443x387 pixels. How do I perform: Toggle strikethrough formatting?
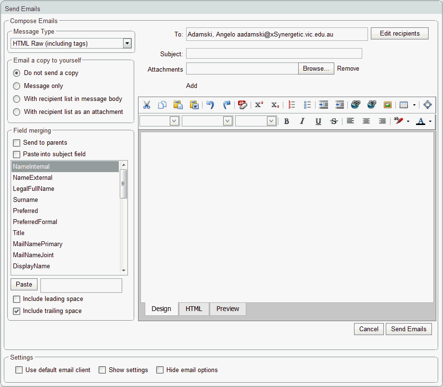tap(334, 121)
